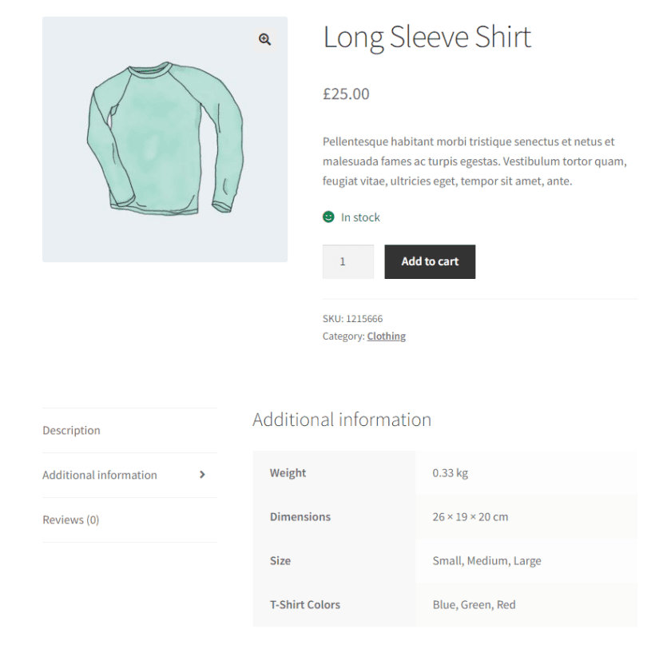Click the SKU 1215666 text
655x645 pixels.
pyautogui.click(x=351, y=318)
